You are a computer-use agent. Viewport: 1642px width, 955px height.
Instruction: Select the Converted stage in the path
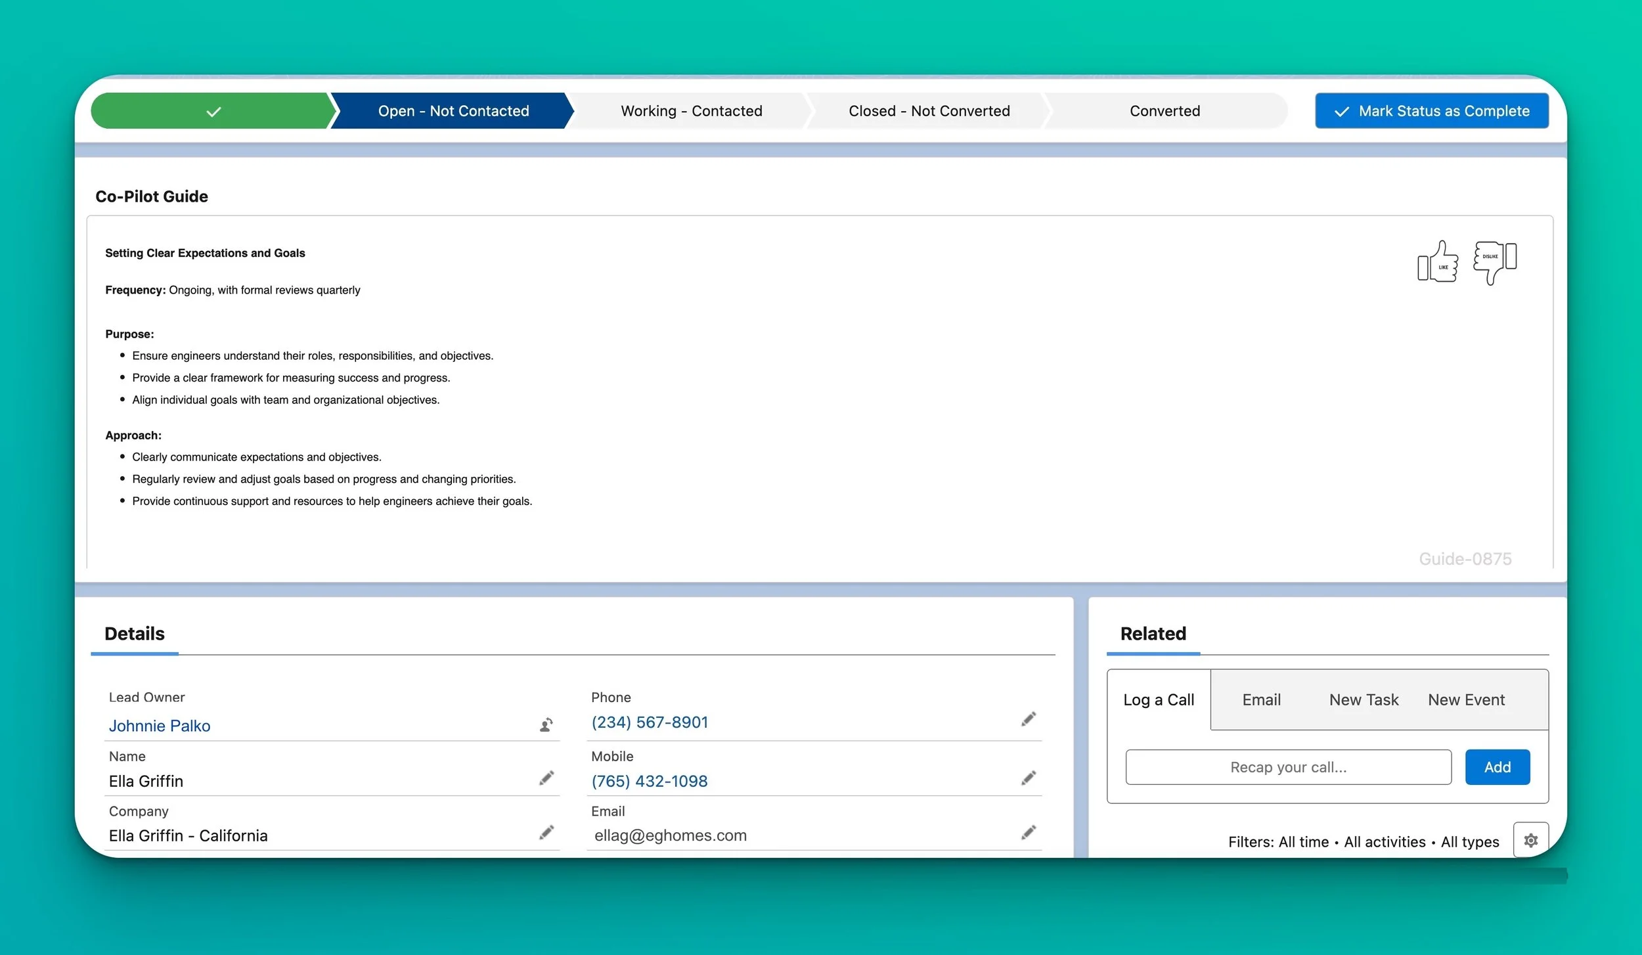[x=1164, y=110]
